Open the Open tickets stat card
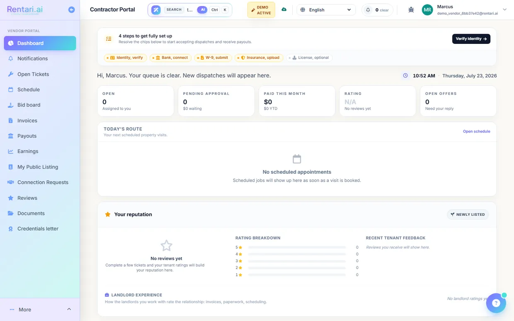 [x=136, y=101]
